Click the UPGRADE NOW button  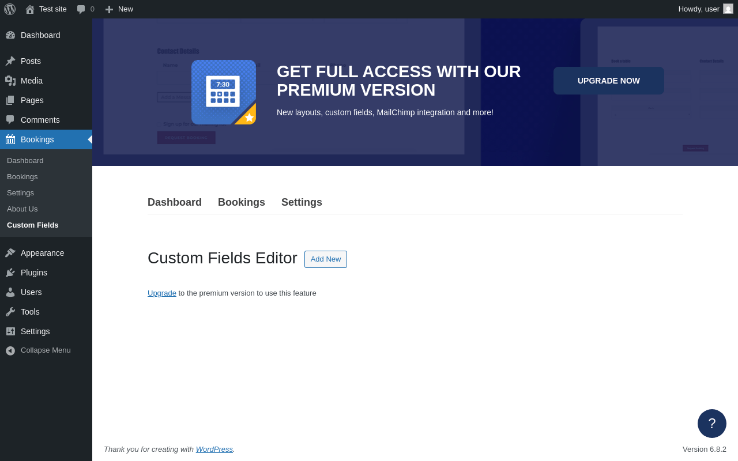tap(609, 81)
